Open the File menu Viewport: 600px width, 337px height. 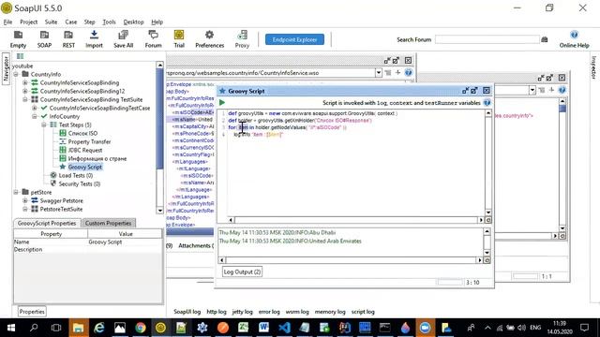coord(7,22)
